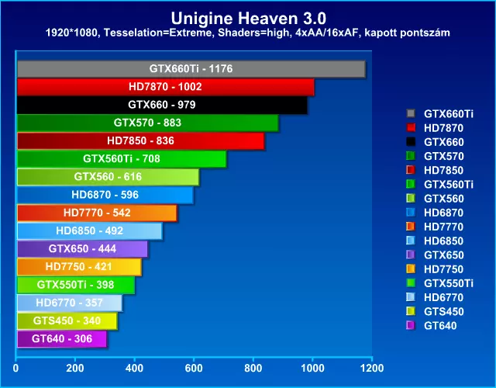Select the purple GTX650 legend swatch

(411, 255)
